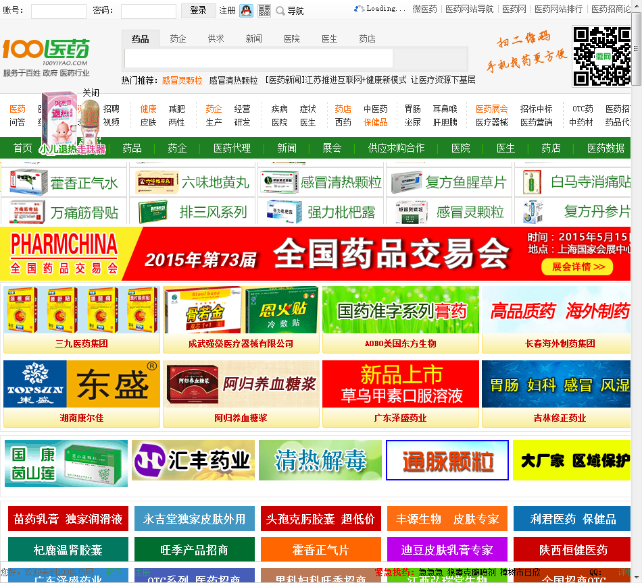Switch to the 医院 search tab
This screenshot has width=642, height=583.
pyautogui.click(x=292, y=39)
